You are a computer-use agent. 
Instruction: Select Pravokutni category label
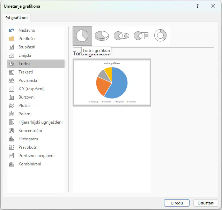[x=29, y=147]
